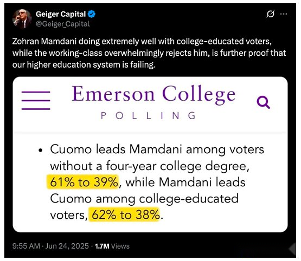The height and width of the screenshot is (261, 301).
Task: Click the gray arrow at bottom right corner
Action: click(x=292, y=249)
